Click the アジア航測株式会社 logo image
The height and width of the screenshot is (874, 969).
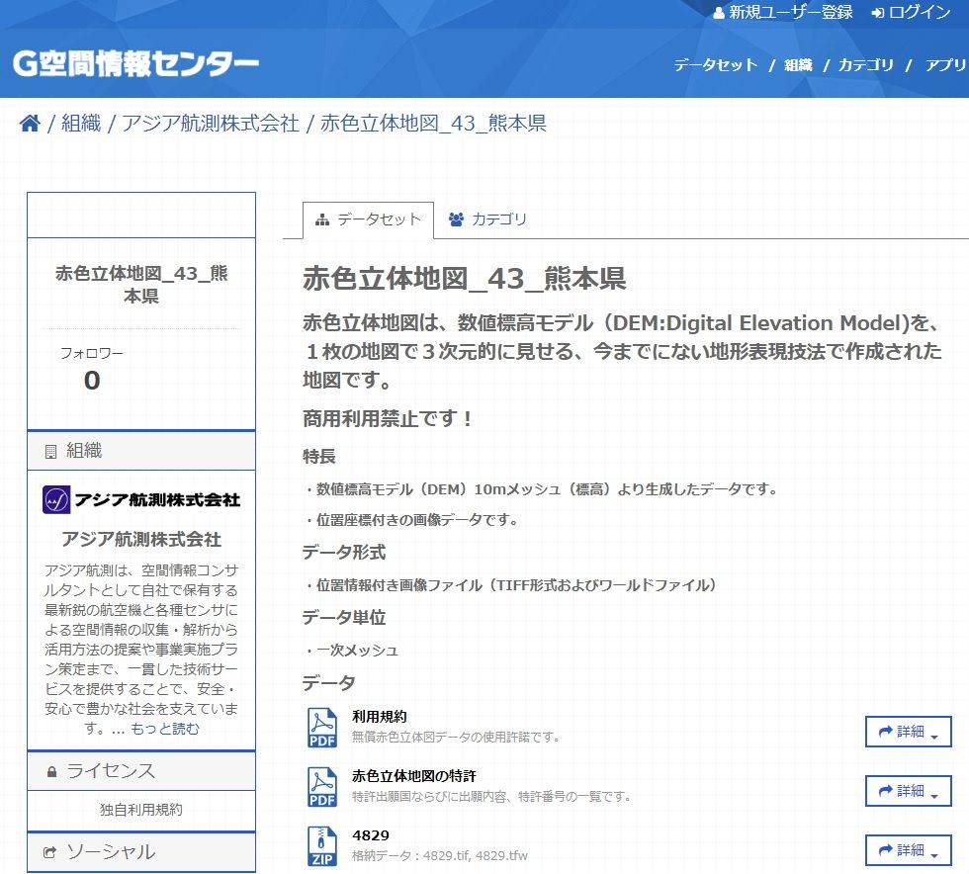(x=140, y=499)
